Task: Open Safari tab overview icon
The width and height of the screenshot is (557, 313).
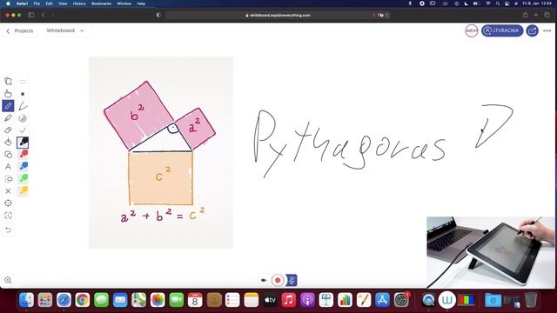Action: tap(547, 16)
